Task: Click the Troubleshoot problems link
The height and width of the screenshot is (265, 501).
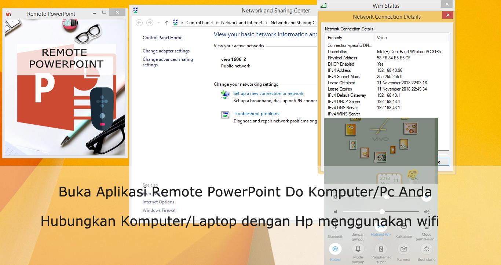Action: [256, 114]
